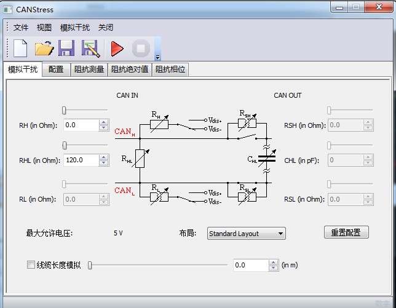The image size is (396, 308).
Task: Click the RHL Ohm input field
Action: pyautogui.click(x=81, y=160)
